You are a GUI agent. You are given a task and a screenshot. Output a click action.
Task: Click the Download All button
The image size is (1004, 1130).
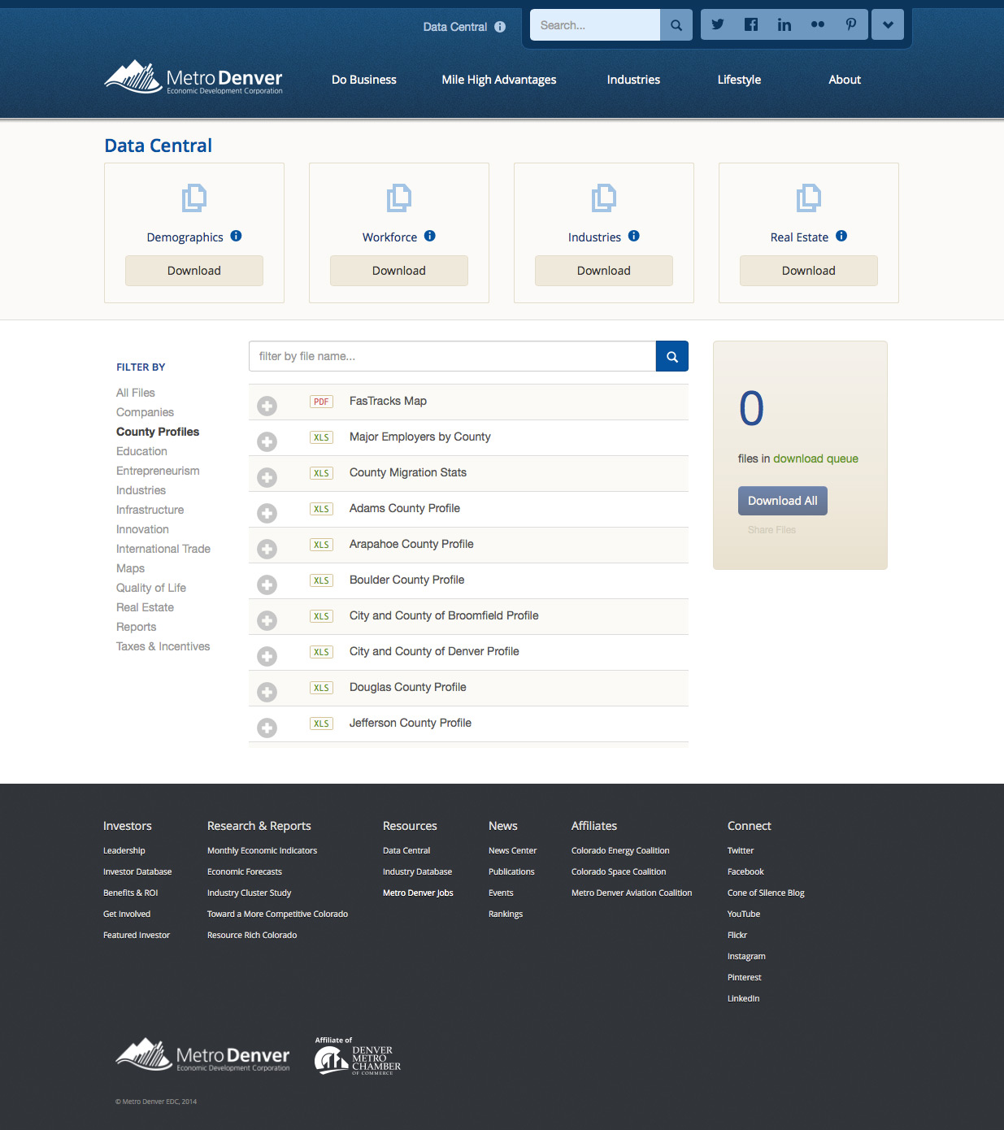pyautogui.click(x=783, y=501)
